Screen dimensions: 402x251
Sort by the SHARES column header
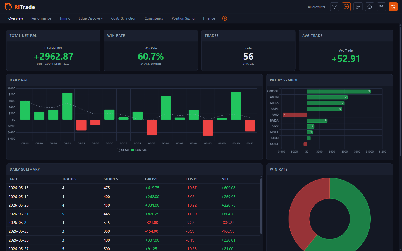click(111, 179)
